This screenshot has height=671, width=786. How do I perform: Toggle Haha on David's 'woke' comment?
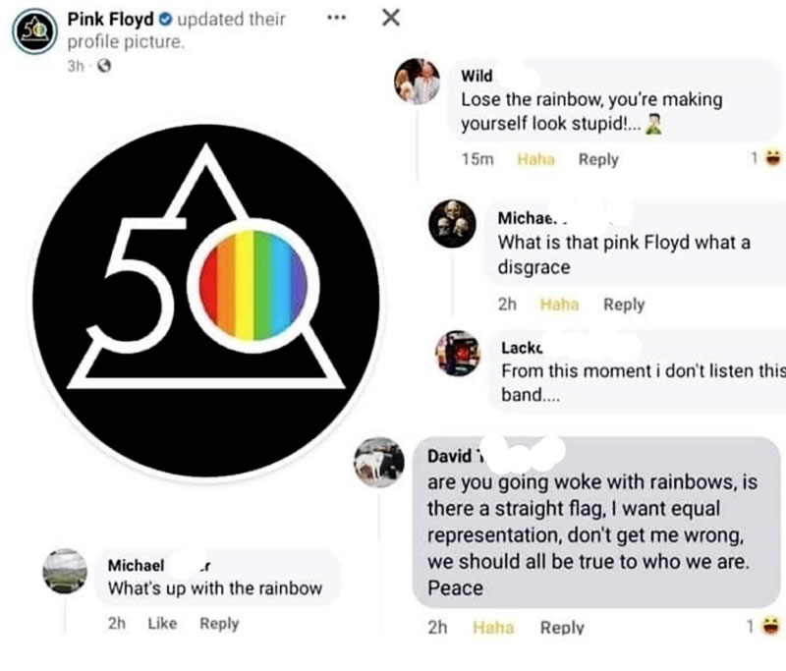pyautogui.click(x=493, y=627)
